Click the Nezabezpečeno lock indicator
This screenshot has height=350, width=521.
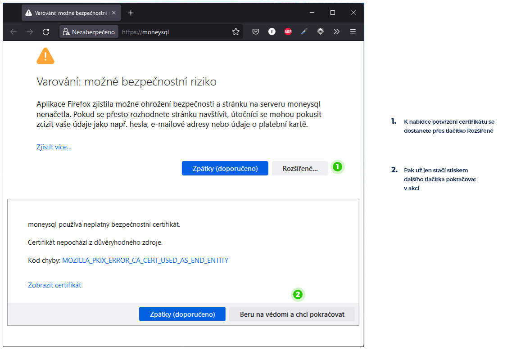[89, 32]
